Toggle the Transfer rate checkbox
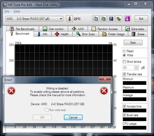 (x=124, y=74)
